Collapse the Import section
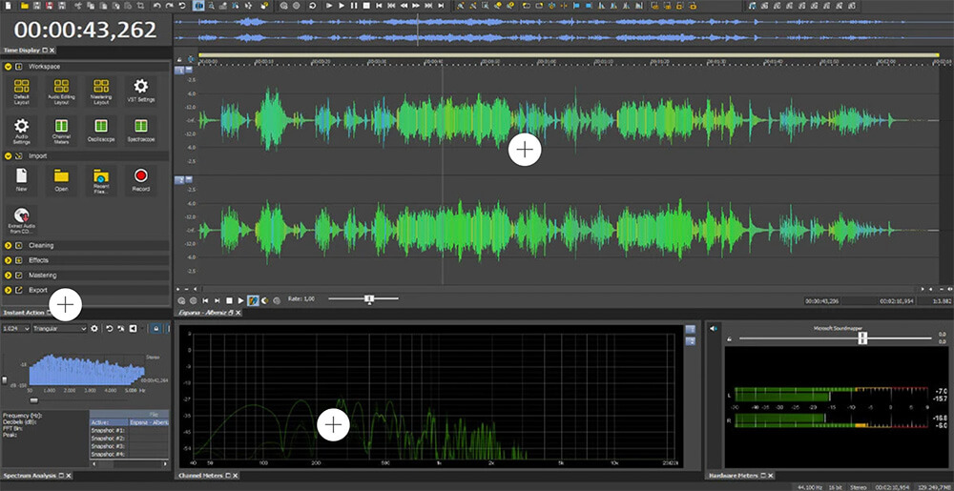This screenshot has height=491, width=954. (x=9, y=155)
